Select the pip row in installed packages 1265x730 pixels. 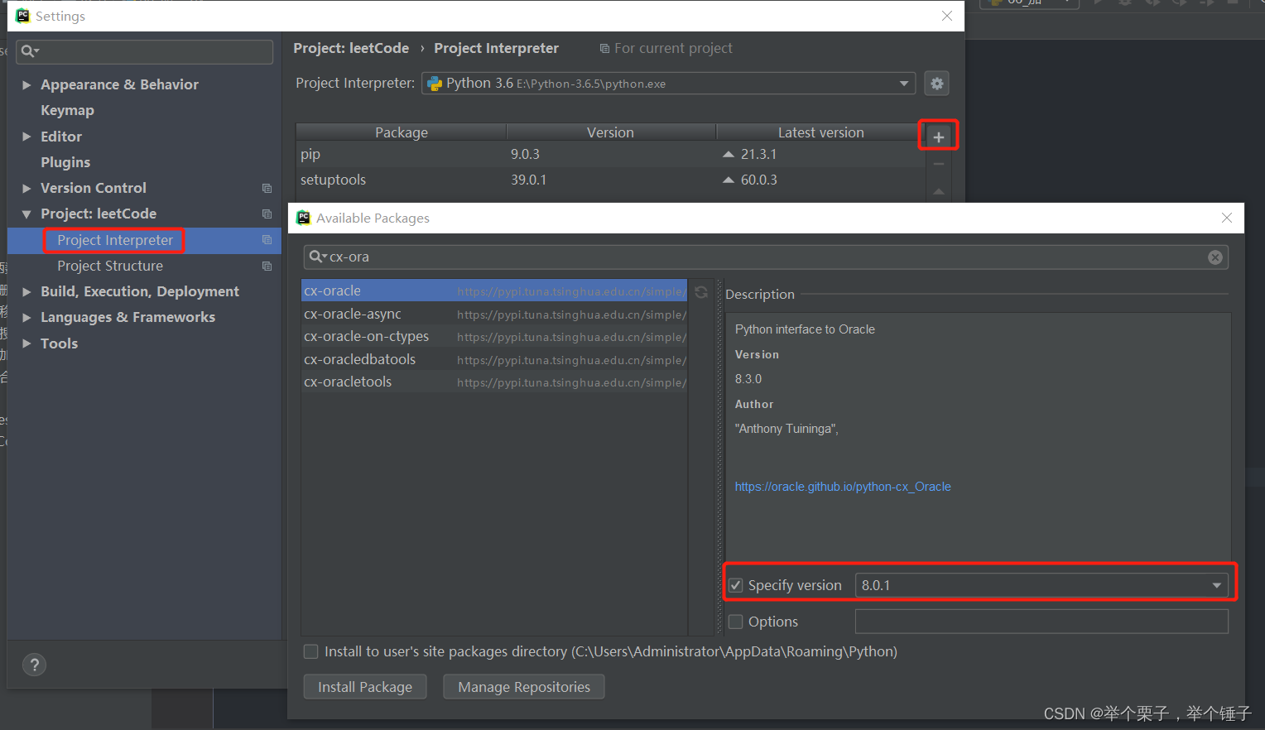click(x=610, y=154)
